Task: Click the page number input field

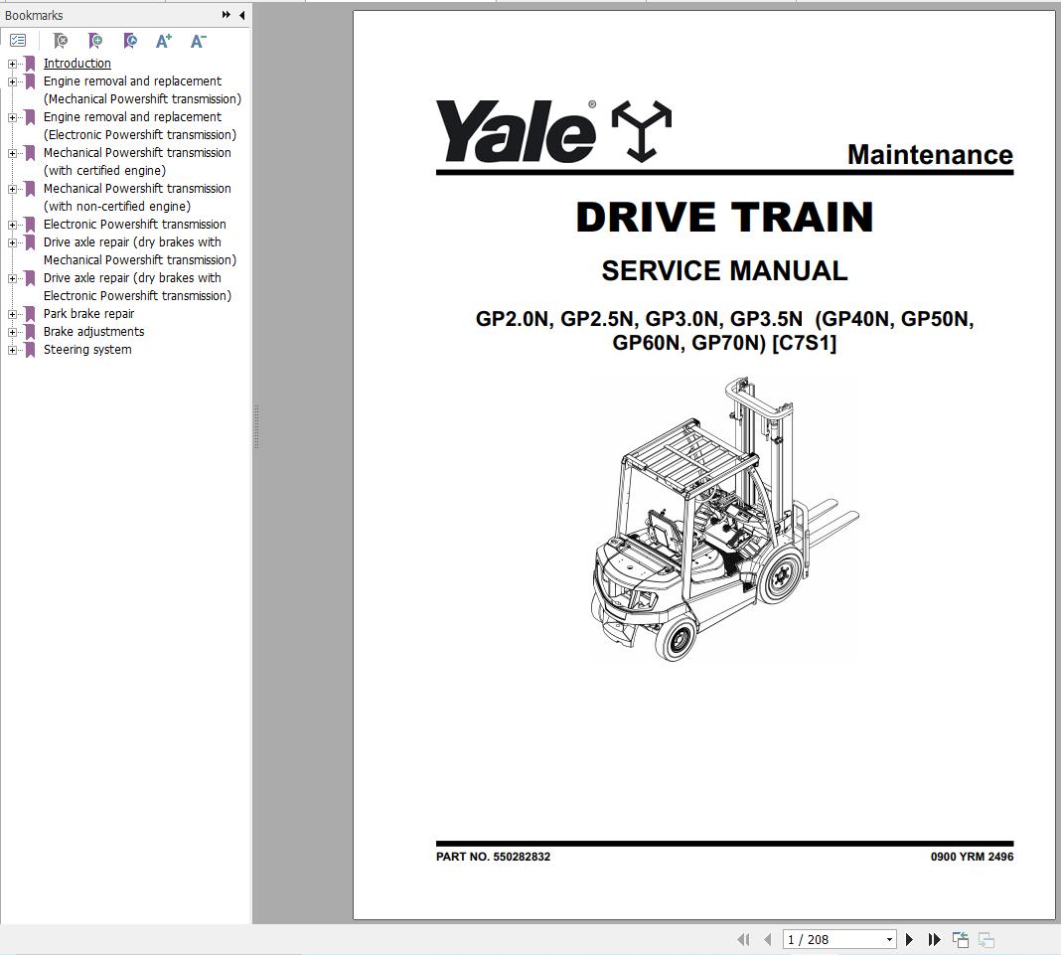Action: tap(834, 939)
